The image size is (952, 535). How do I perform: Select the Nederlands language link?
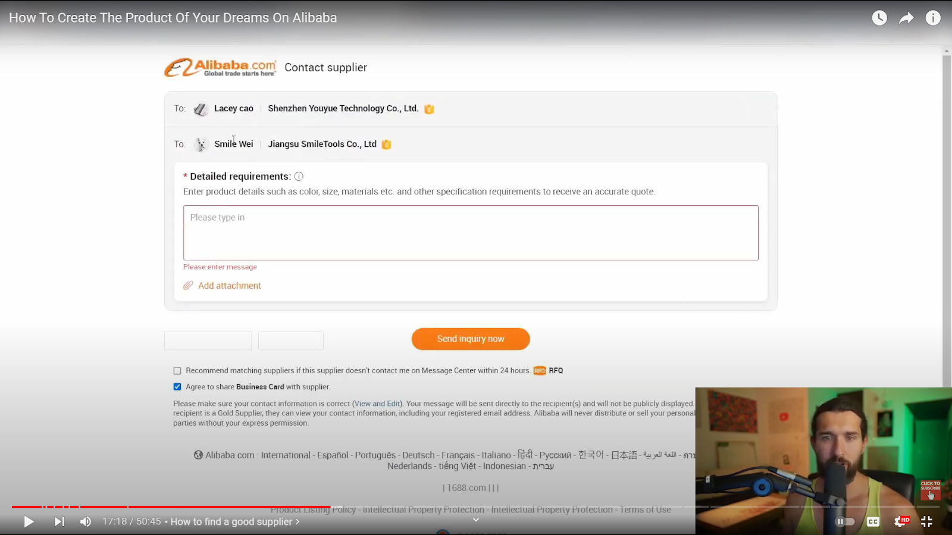click(x=409, y=466)
